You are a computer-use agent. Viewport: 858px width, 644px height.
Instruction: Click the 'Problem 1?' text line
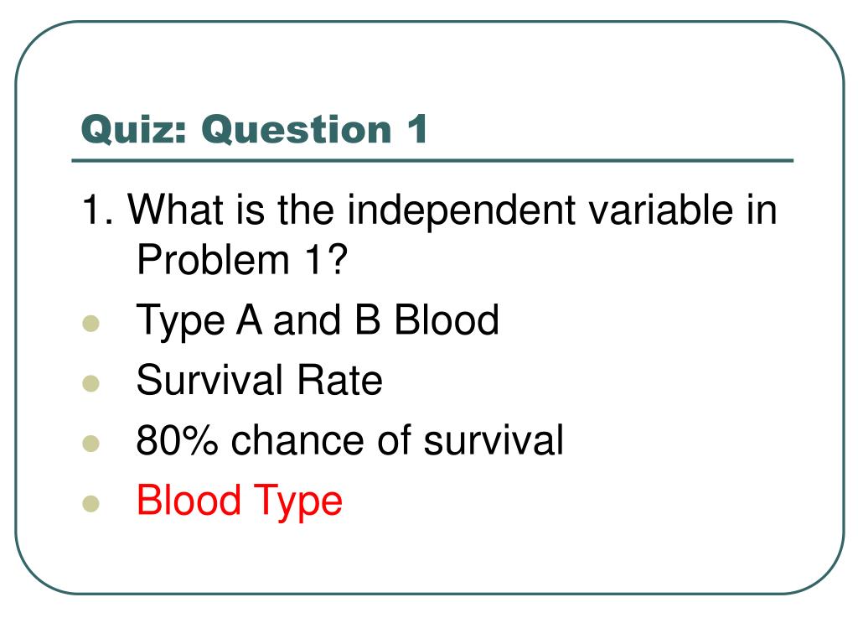tap(242, 260)
